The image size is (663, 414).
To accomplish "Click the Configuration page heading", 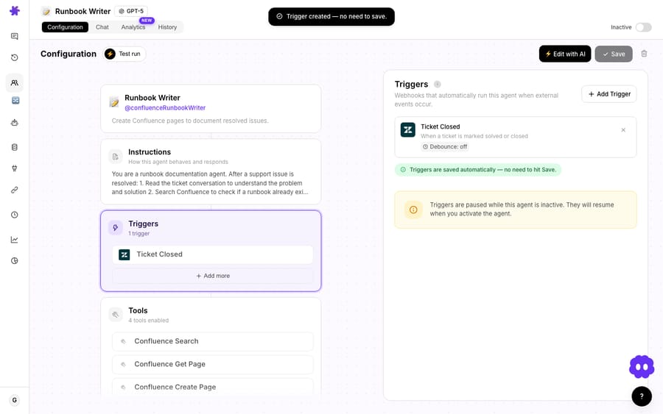I will point(69,54).
